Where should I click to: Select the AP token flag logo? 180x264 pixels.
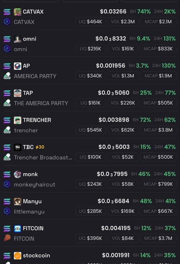tap(18, 66)
